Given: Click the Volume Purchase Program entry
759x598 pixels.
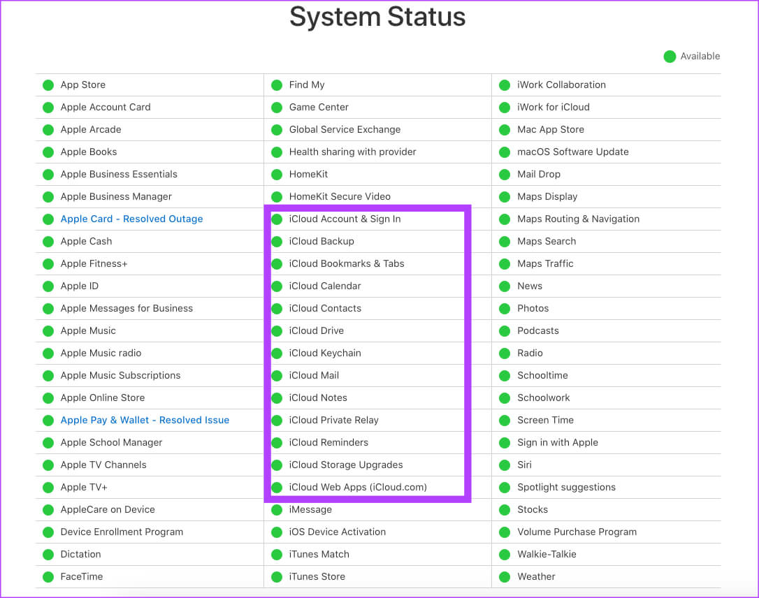Looking at the screenshot, I should [x=577, y=532].
